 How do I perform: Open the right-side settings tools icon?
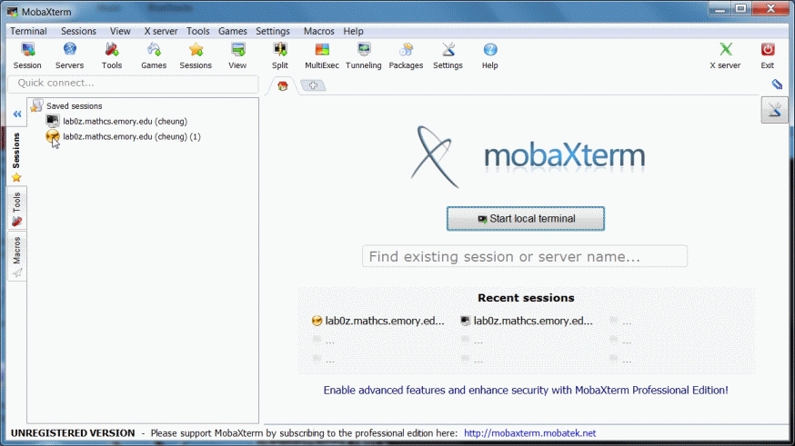(774, 110)
